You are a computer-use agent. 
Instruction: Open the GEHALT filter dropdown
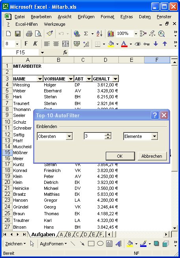click(115, 79)
